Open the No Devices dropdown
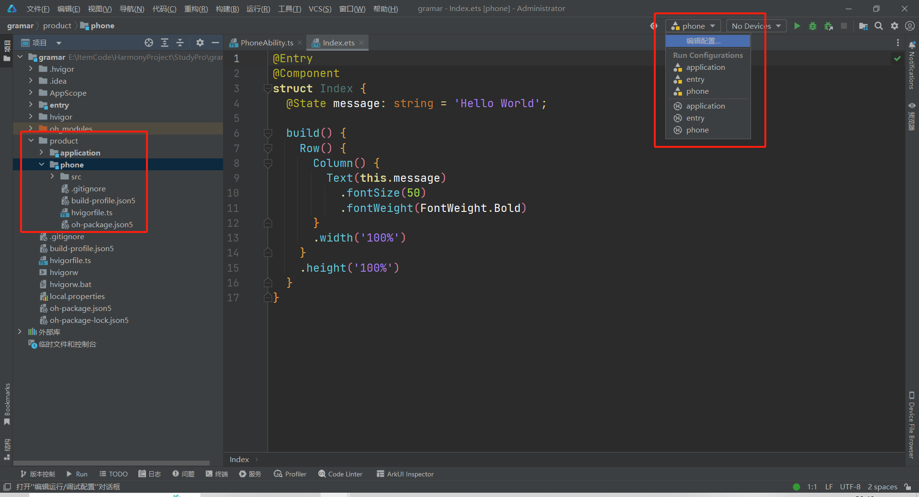Image resolution: width=919 pixels, height=497 pixels. coord(756,26)
